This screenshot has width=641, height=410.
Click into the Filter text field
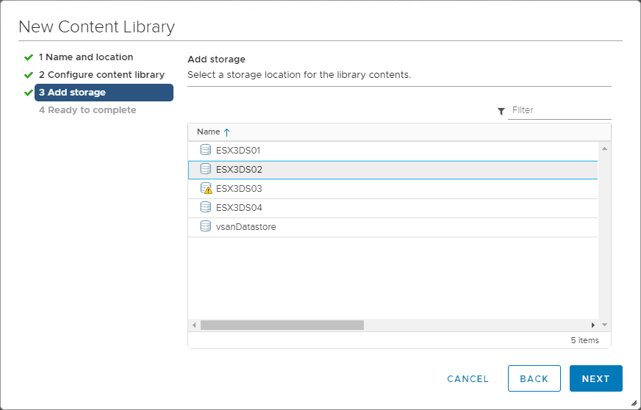559,110
